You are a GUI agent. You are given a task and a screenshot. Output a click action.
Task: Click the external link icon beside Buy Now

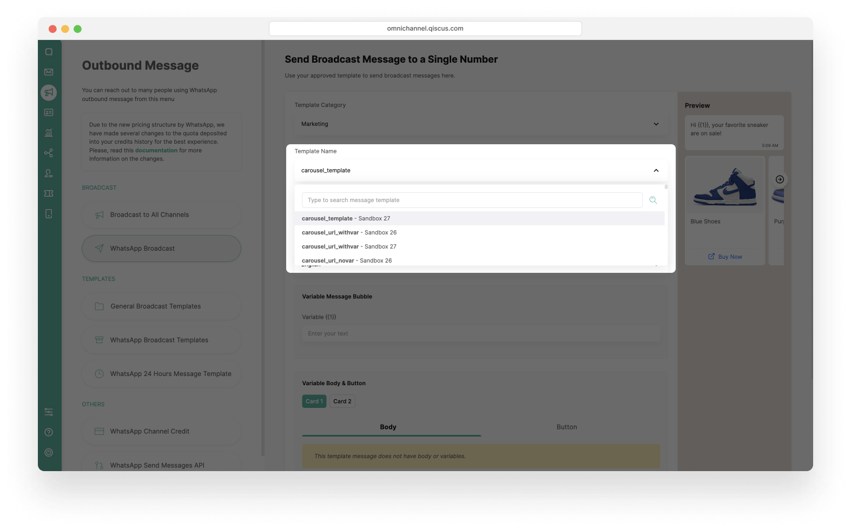pos(711,257)
